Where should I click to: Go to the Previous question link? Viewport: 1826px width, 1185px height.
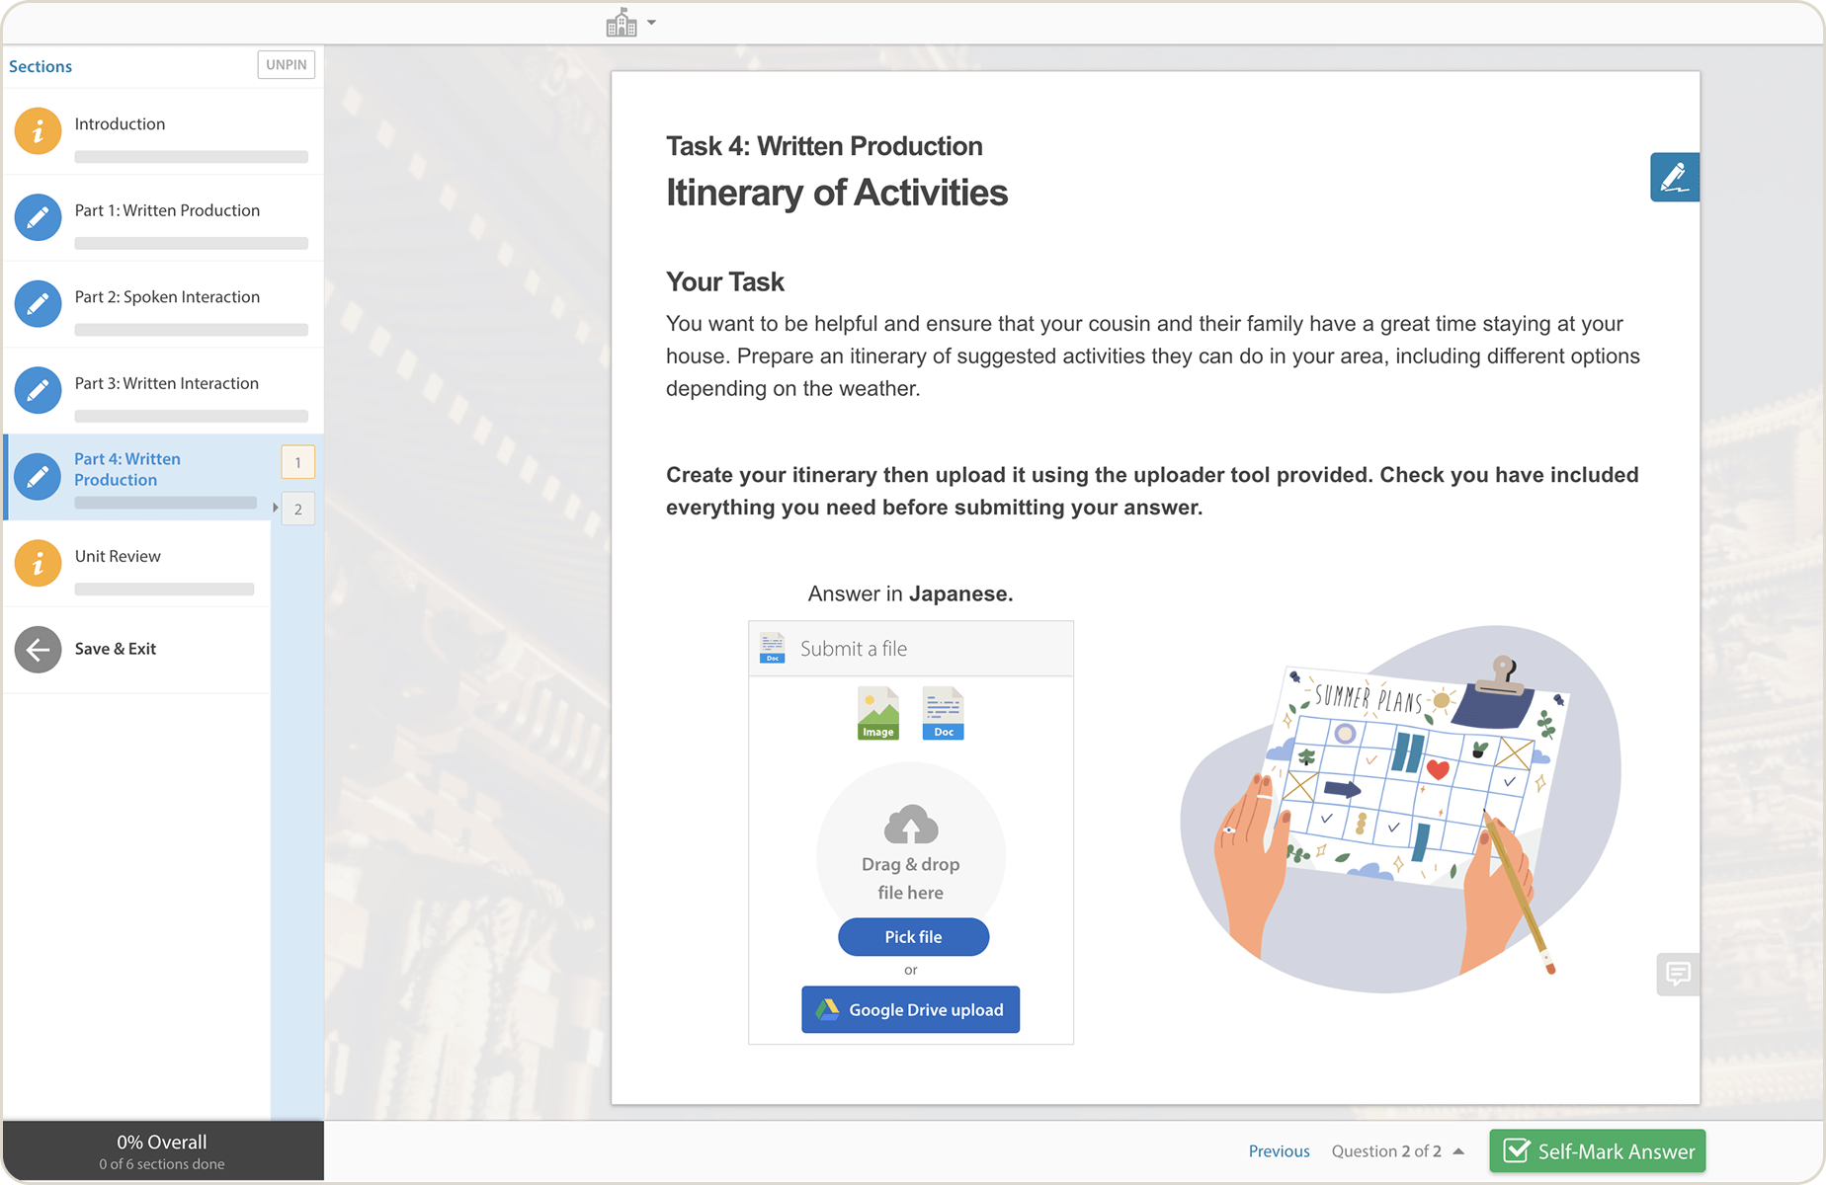click(x=1279, y=1151)
